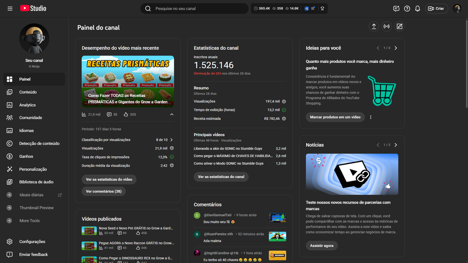Click the trophy icon in stats bar
Image resolution: width=468 pixels, height=263 pixels.
point(322,8)
